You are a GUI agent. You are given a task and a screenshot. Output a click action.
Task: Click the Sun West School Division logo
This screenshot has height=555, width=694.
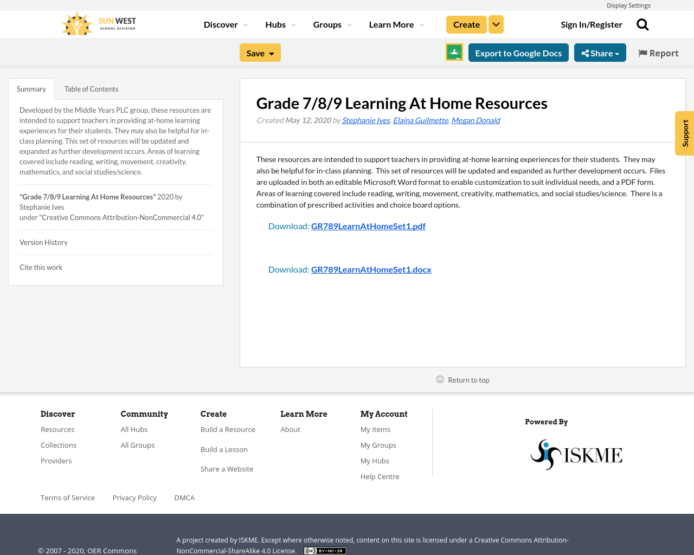(98, 23)
